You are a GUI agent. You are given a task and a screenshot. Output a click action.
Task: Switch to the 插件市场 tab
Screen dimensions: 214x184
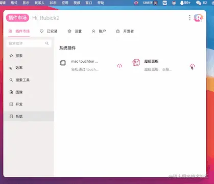click(x=19, y=31)
